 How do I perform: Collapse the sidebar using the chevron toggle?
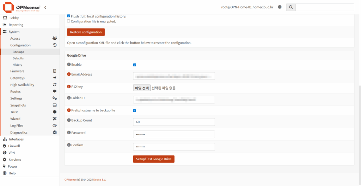(45, 7)
